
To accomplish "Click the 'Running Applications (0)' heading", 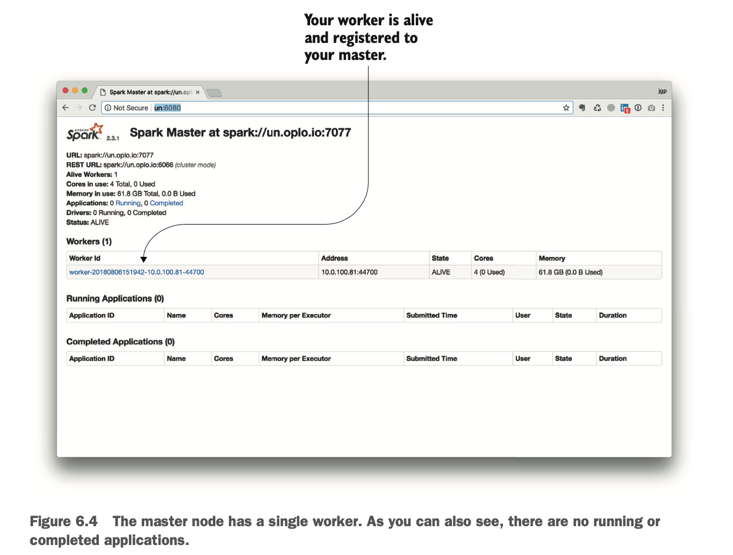I will (115, 299).
